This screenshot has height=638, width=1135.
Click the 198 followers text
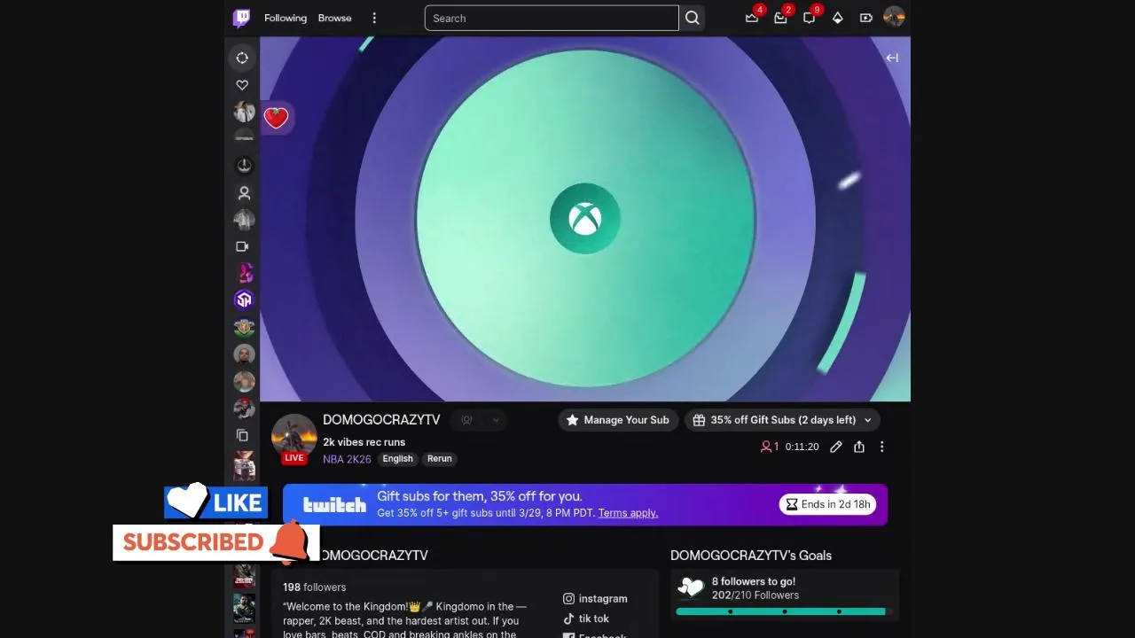click(314, 587)
